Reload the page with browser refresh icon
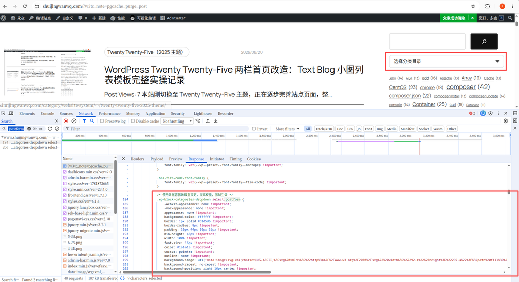 (25, 6)
